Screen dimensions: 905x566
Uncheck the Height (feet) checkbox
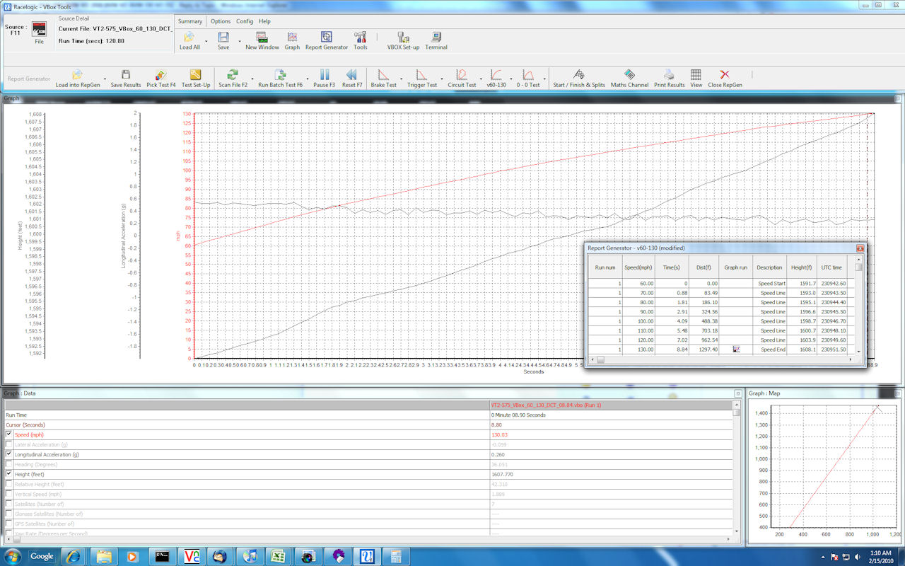point(9,474)
